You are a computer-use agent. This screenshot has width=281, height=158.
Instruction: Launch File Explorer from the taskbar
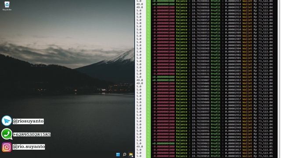pyautogui.click(x=131, y=154)
